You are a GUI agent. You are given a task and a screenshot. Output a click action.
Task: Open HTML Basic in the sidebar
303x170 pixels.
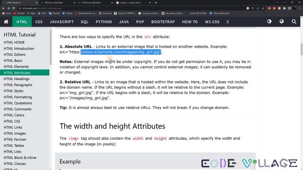[x=25, y=60]
